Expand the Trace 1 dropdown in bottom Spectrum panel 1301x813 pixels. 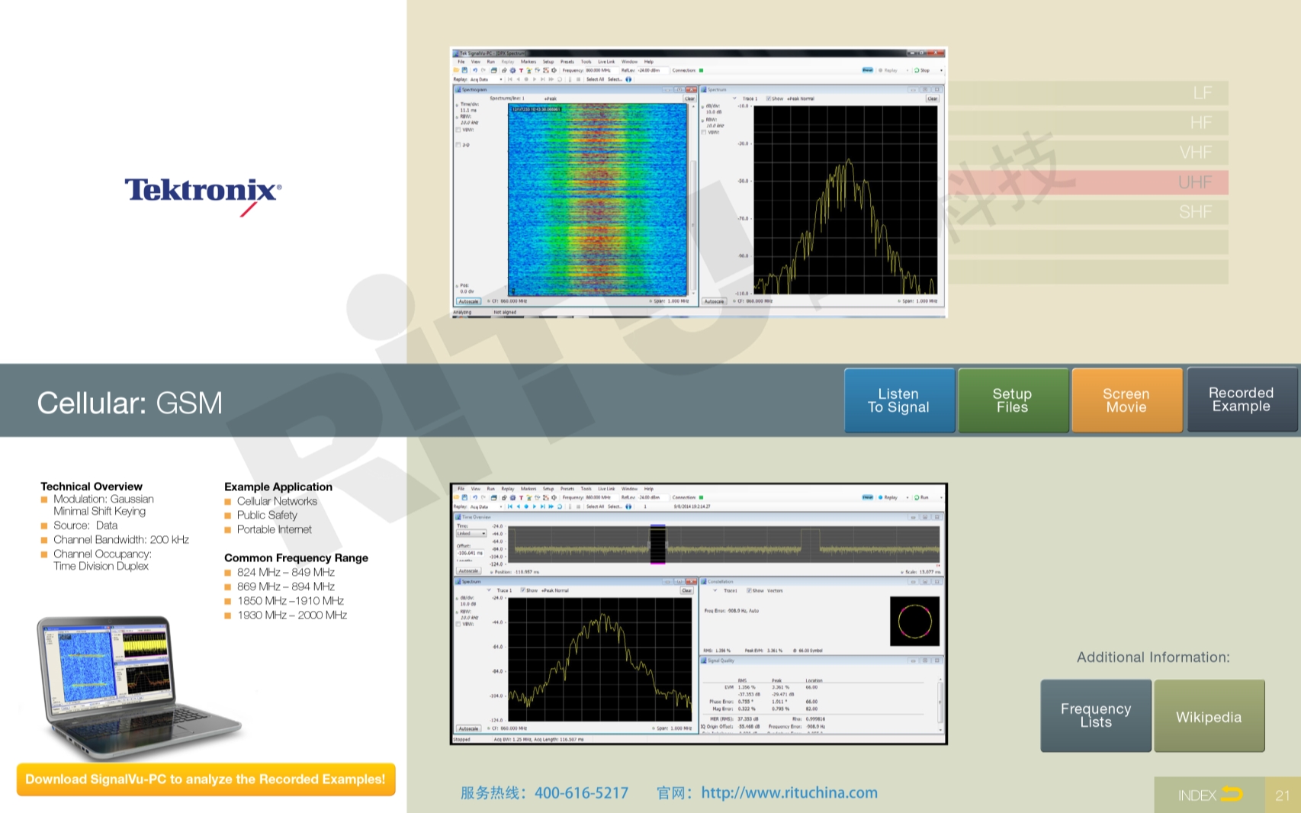(490, 590)
